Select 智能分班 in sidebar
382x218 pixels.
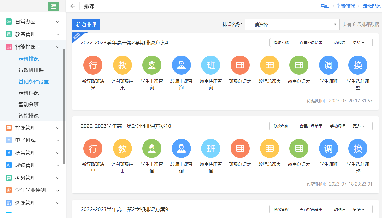[29, 104]
